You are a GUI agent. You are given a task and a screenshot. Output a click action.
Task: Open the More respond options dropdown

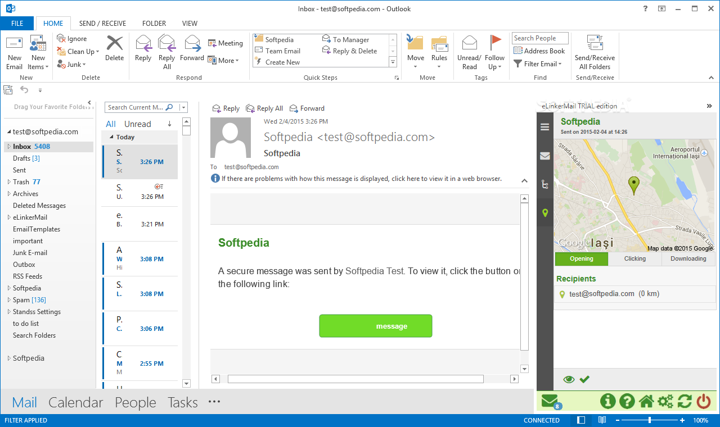pos(223,60)
